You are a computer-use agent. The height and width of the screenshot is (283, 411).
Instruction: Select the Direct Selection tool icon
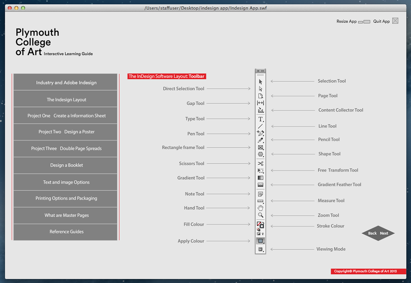(x=261, y=89)
